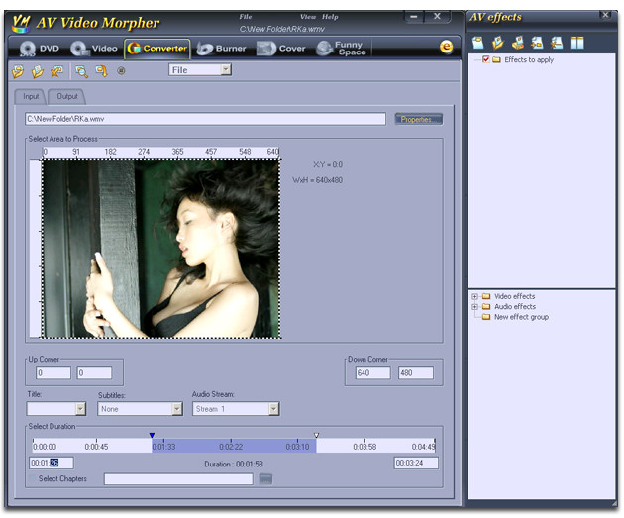Click the first open-file toolbar icon

click(x=18, y=71)
